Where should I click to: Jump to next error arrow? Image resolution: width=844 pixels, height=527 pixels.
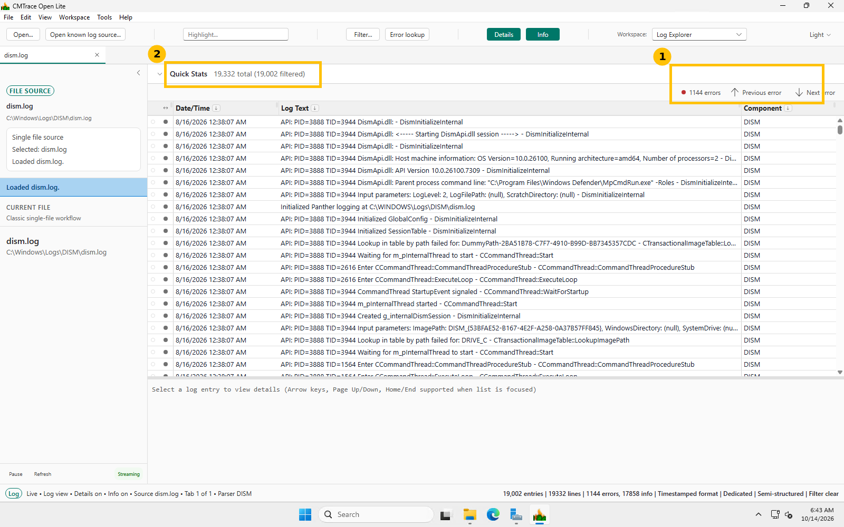(x=799, y=92)
